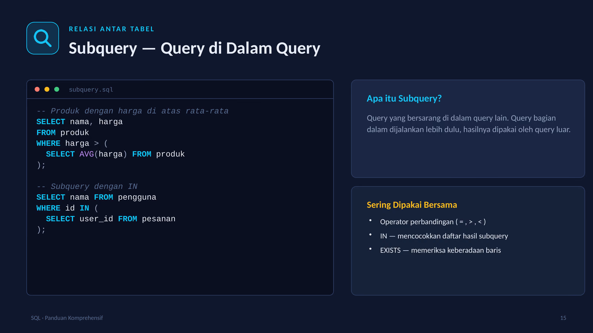593x333 pixels.
Task: Click the line 'SELECT nama, harga'
Action: tap(79, 122)
